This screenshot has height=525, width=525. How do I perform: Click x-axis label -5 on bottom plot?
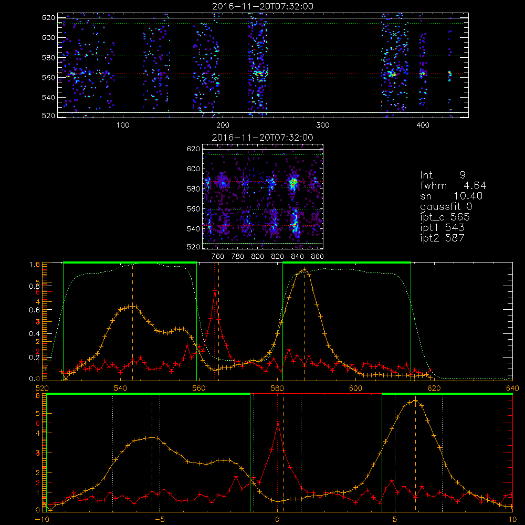[160, 519]
